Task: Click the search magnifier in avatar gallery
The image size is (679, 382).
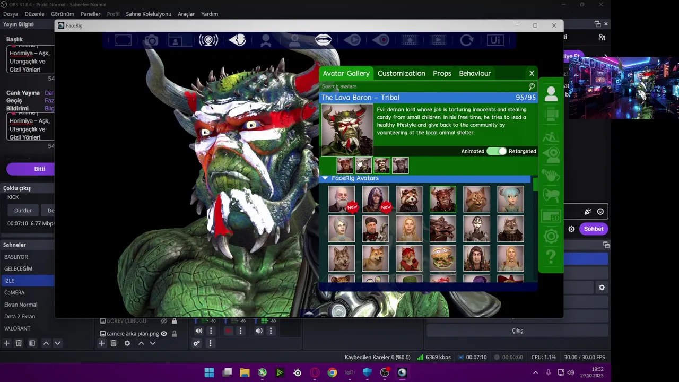Action: pyautogui.click(x=532, y=86)
